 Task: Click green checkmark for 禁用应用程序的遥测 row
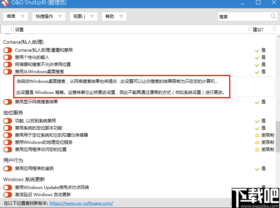point(257,169)
